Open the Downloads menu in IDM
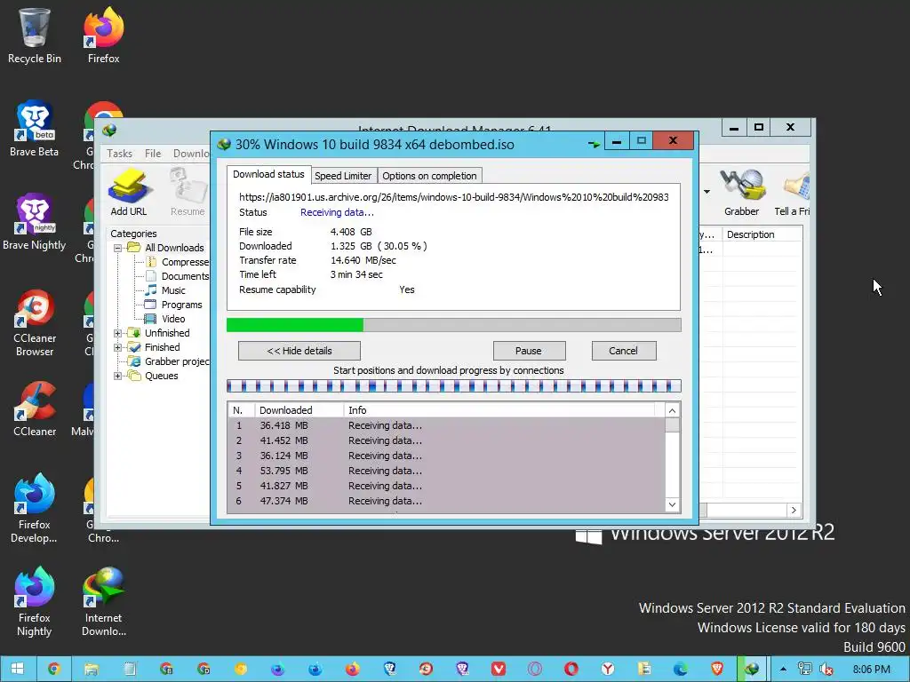The height and width of the screenshot is (682, 910). click(191, 153)
